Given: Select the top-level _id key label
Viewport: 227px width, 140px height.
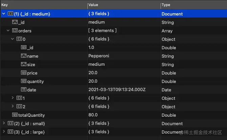Looking at the screenshot, I should [21, 22].
